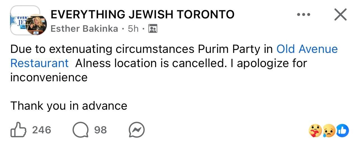View the 246 likes count
This screenshot has width=359, height=147.
[42, 130]
